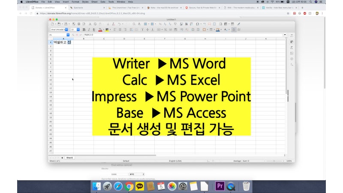343x193 pixels.
Task: Select the Sheet1 tab
Action: tap(69, 157)
